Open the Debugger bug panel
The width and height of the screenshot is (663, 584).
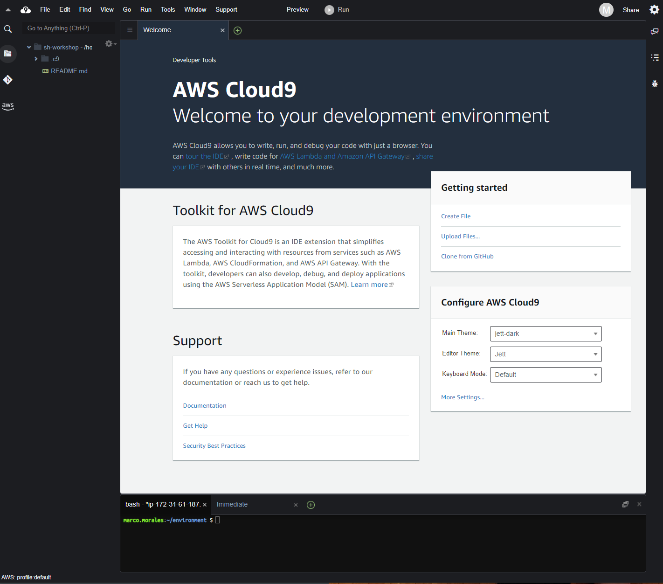tap(655, 83)
